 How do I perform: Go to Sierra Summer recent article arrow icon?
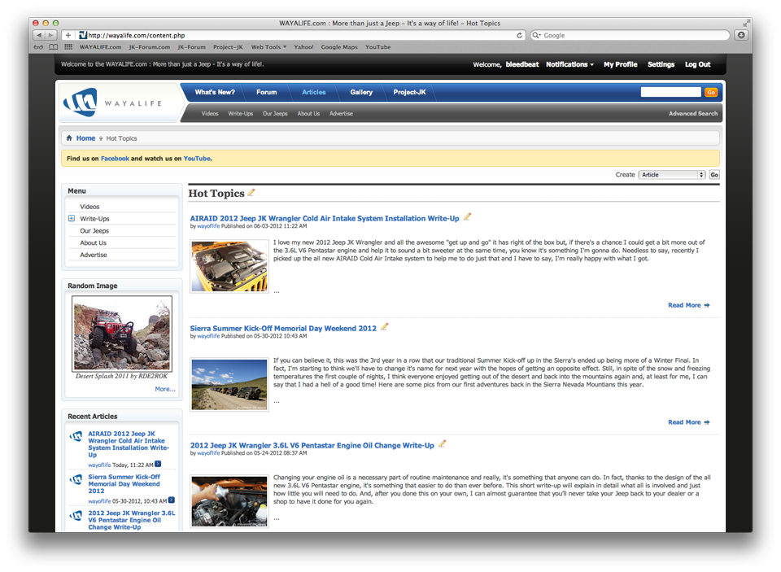[x=172, y=500]
